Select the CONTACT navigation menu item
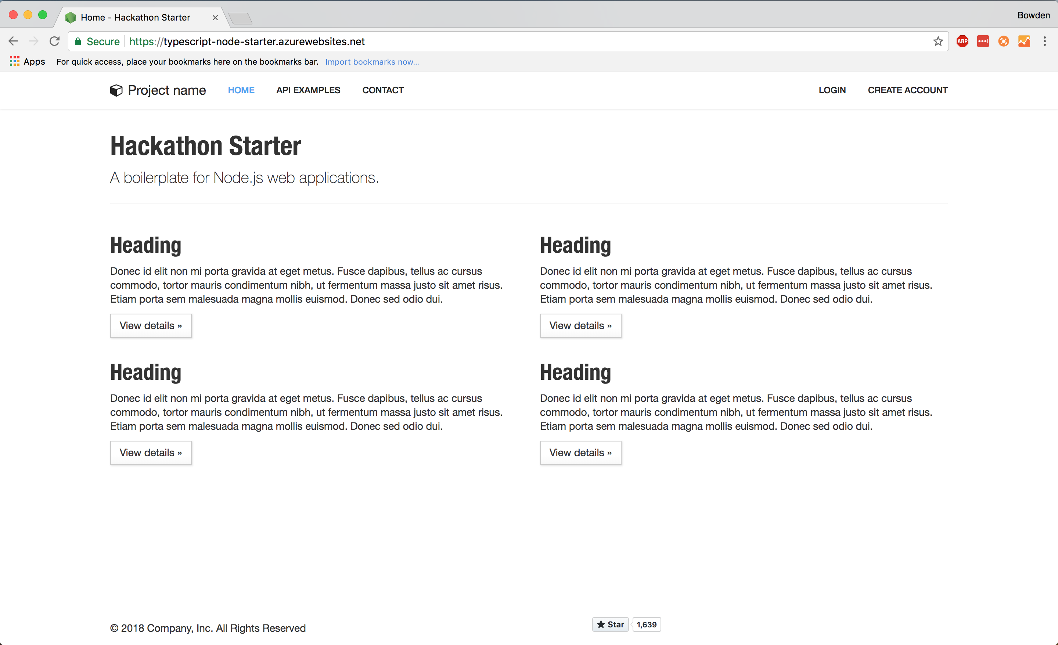Image resolution: width=1058 pixels, height=645 pixels. [383, 90]
